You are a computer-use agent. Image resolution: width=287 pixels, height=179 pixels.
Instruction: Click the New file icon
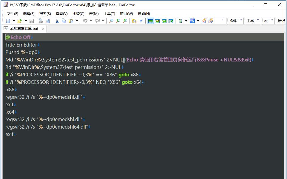point(8,21)
